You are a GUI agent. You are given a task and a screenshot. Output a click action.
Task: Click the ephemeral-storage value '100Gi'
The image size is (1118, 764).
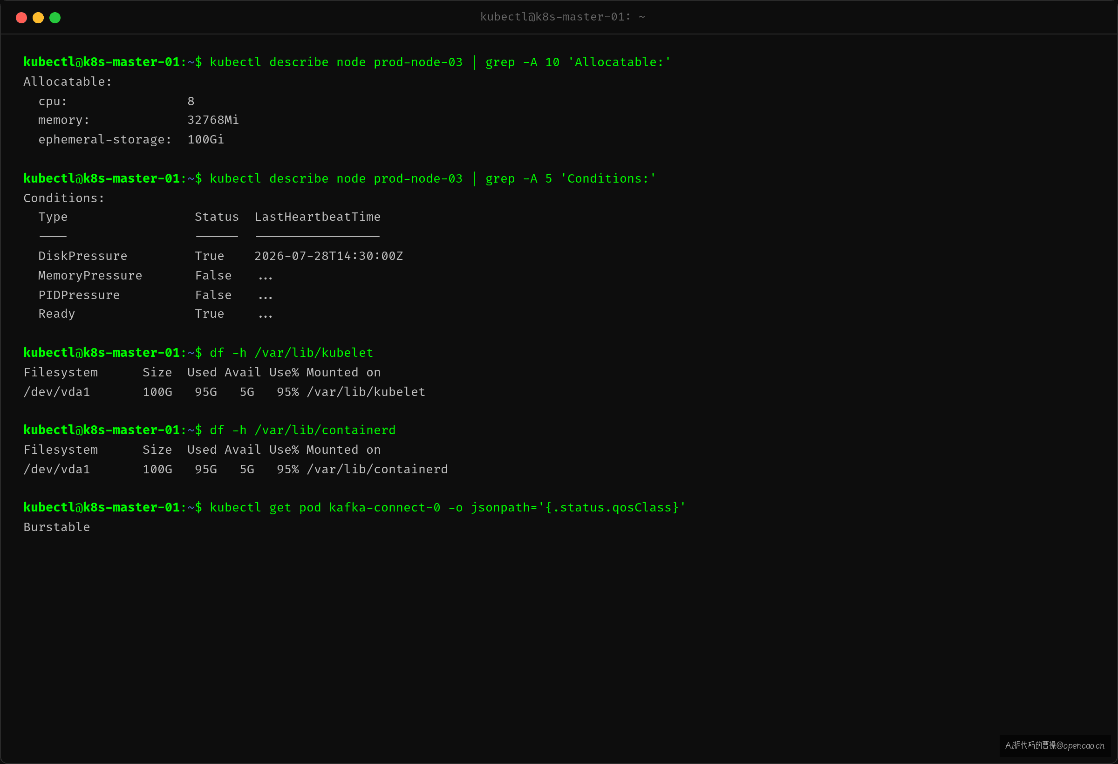[205, 139]
